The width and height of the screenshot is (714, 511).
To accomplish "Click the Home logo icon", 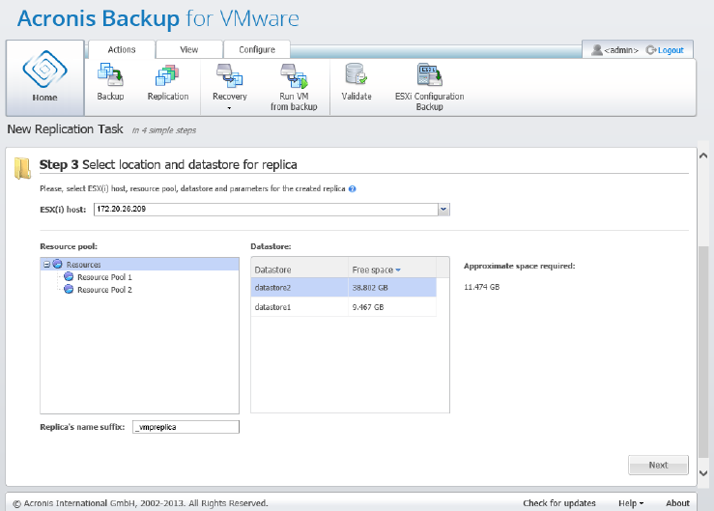I will point(43,70).
